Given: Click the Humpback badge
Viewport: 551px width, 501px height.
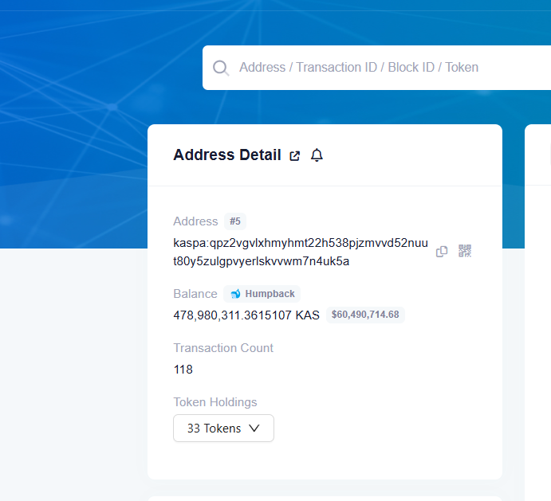Looking at the screenshot, I should click(262, 294).
